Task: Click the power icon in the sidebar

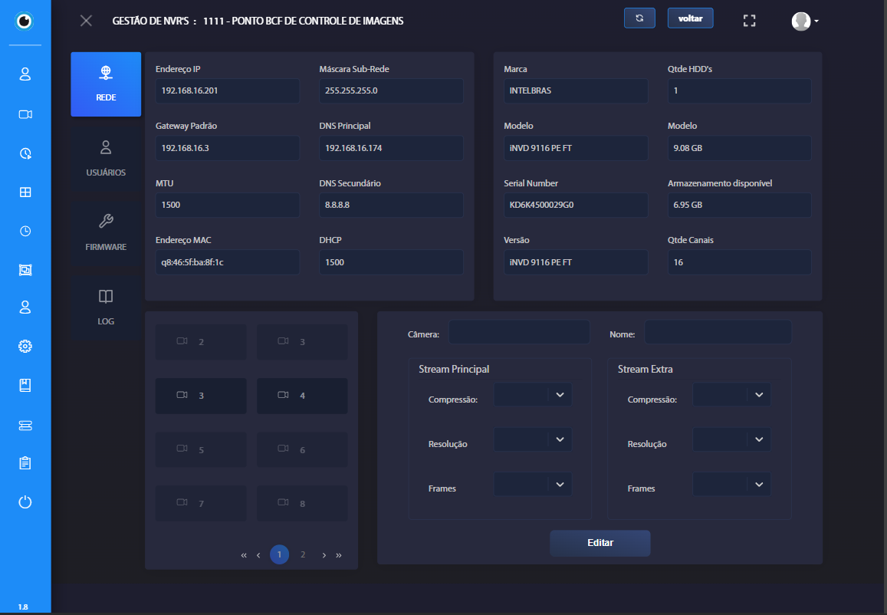Action: coord(25,502)
